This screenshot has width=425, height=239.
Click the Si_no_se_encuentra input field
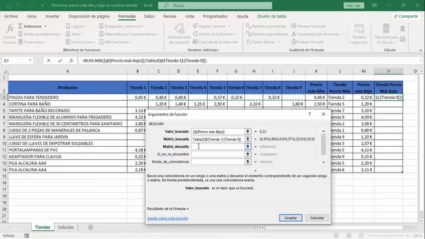(218, 154)
